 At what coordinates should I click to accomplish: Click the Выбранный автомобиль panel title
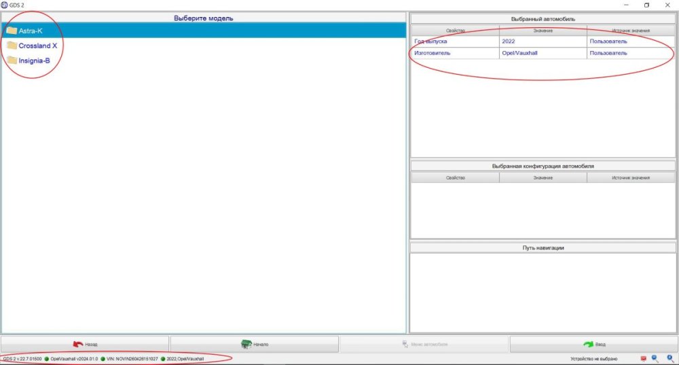click(543, 19)
